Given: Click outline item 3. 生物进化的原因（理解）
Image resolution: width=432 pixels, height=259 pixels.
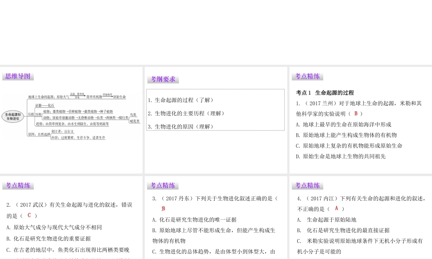Looking at the screenshot, I should [x=181, y=126].
